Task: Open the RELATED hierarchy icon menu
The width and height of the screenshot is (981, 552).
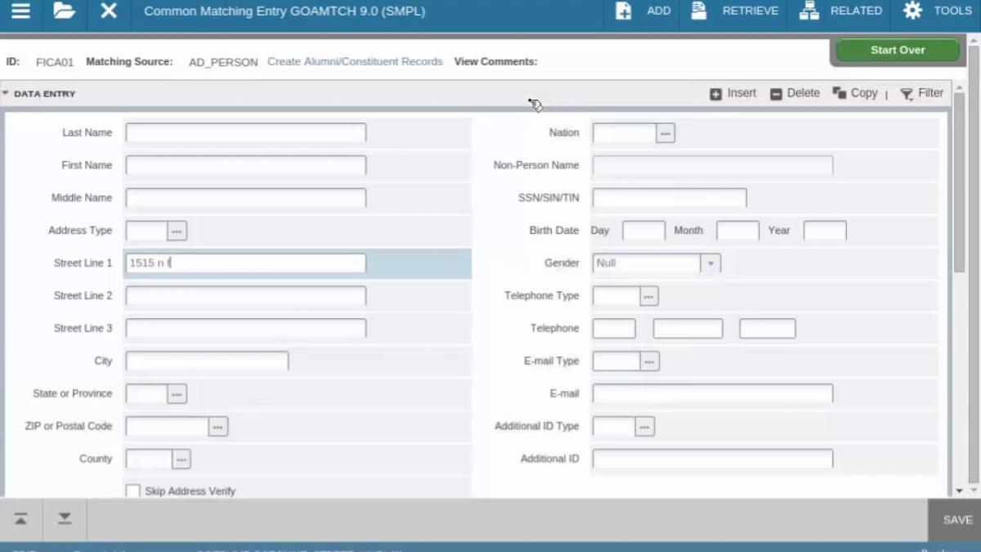Action: pyautogui.click(x=809, y=11)
